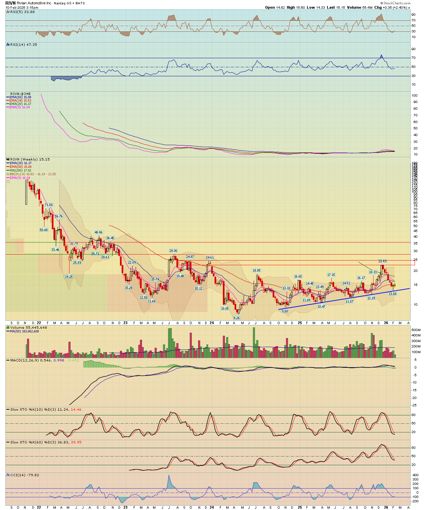Click the 71.50 price label
426x510 pixels.
(x=49, y=205)
